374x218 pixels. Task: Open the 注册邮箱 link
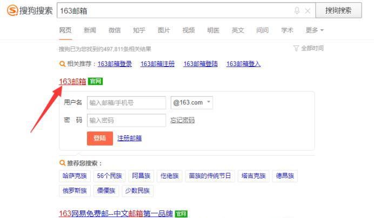130,138
